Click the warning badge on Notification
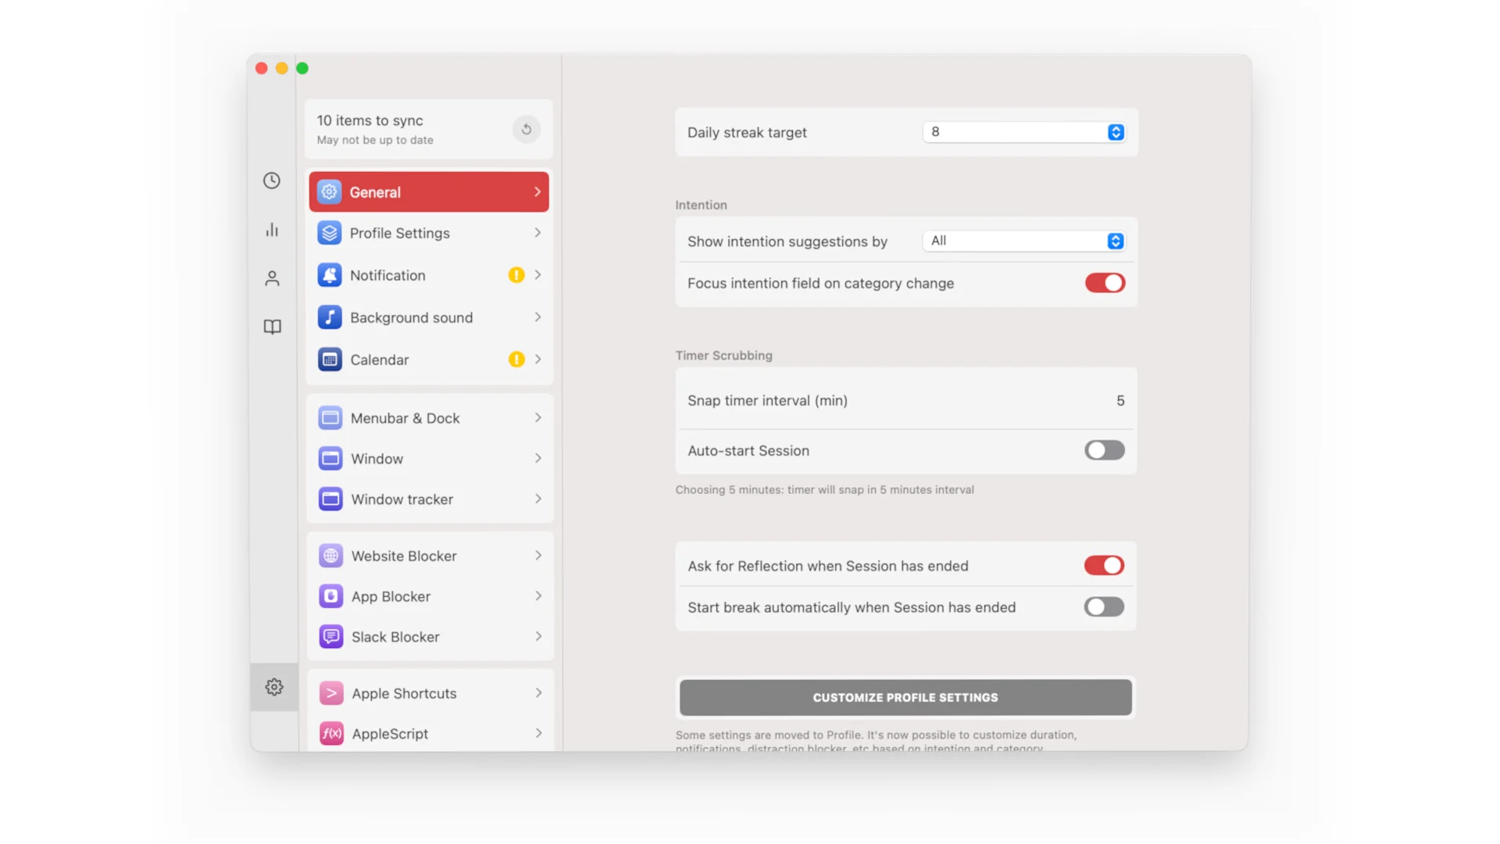1500x844 pixels. [x=516, y=275]
